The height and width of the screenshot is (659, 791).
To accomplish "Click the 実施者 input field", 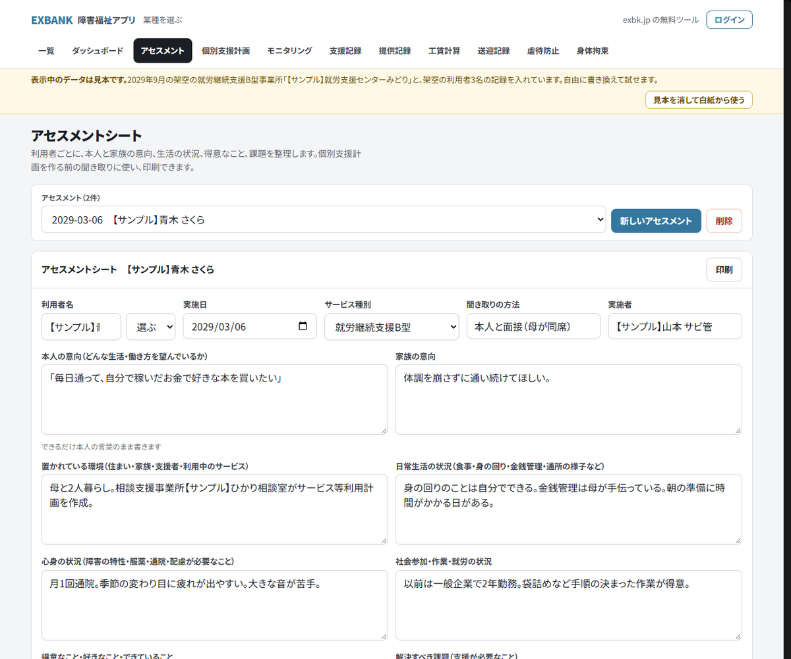I will point(675,326).
